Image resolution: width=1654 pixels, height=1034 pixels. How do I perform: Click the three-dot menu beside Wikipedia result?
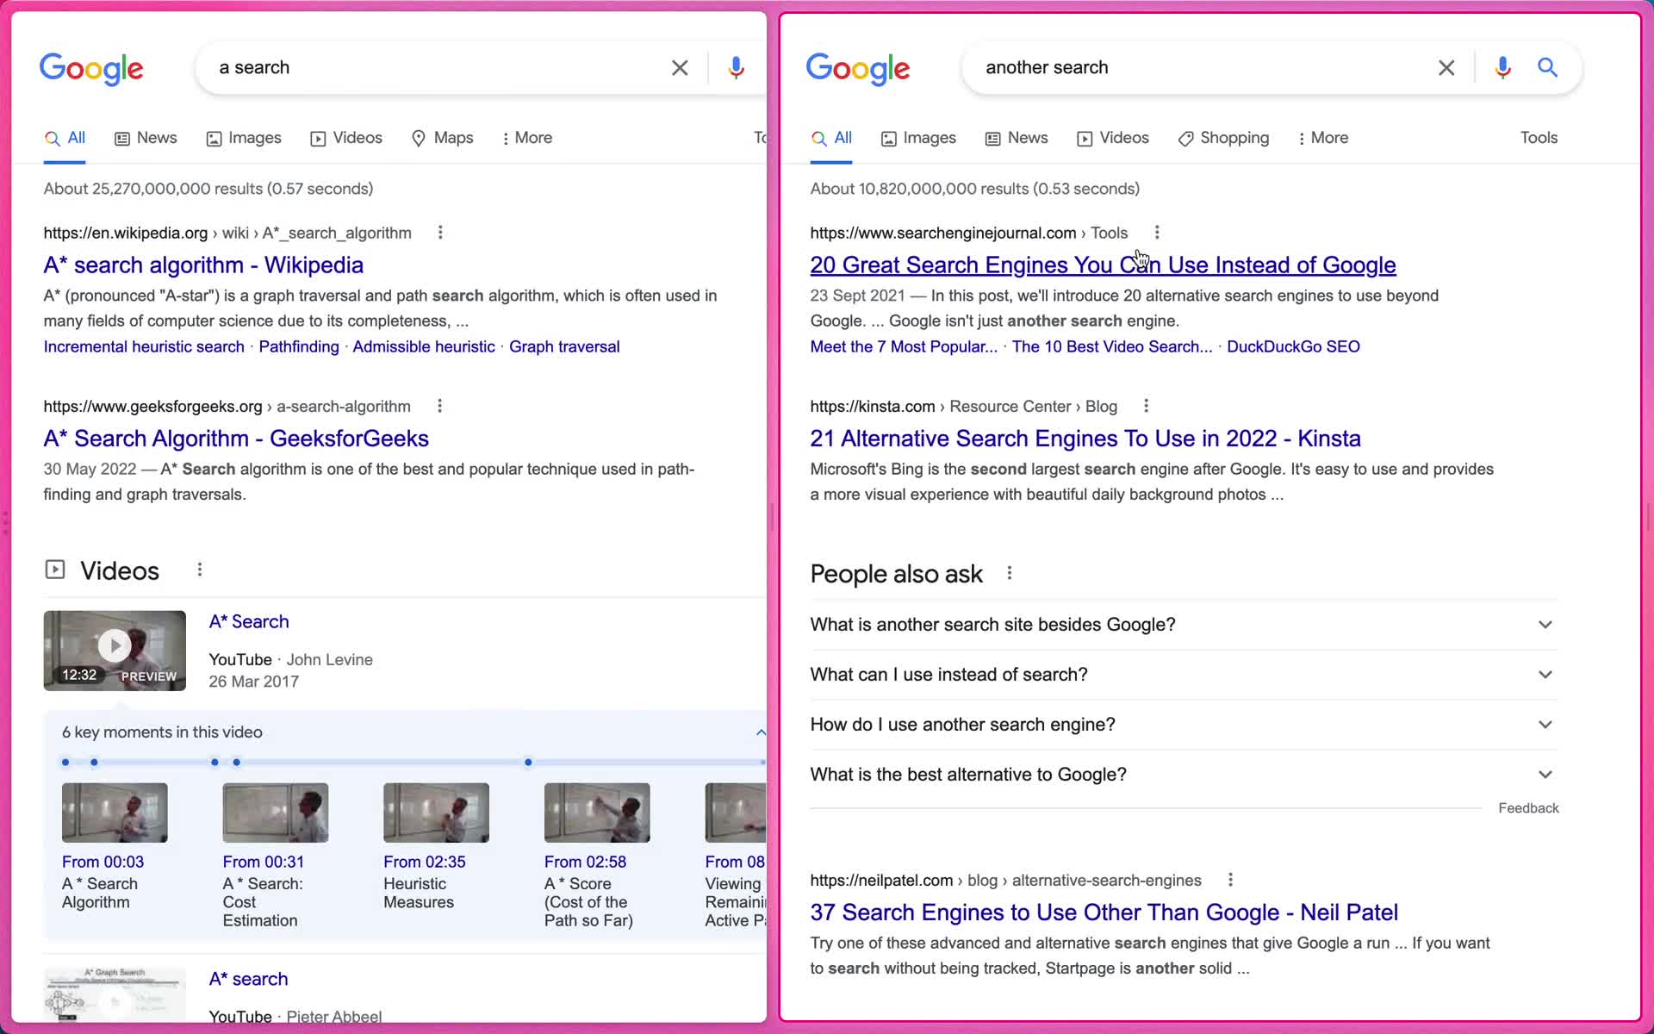tap(439, 233)
